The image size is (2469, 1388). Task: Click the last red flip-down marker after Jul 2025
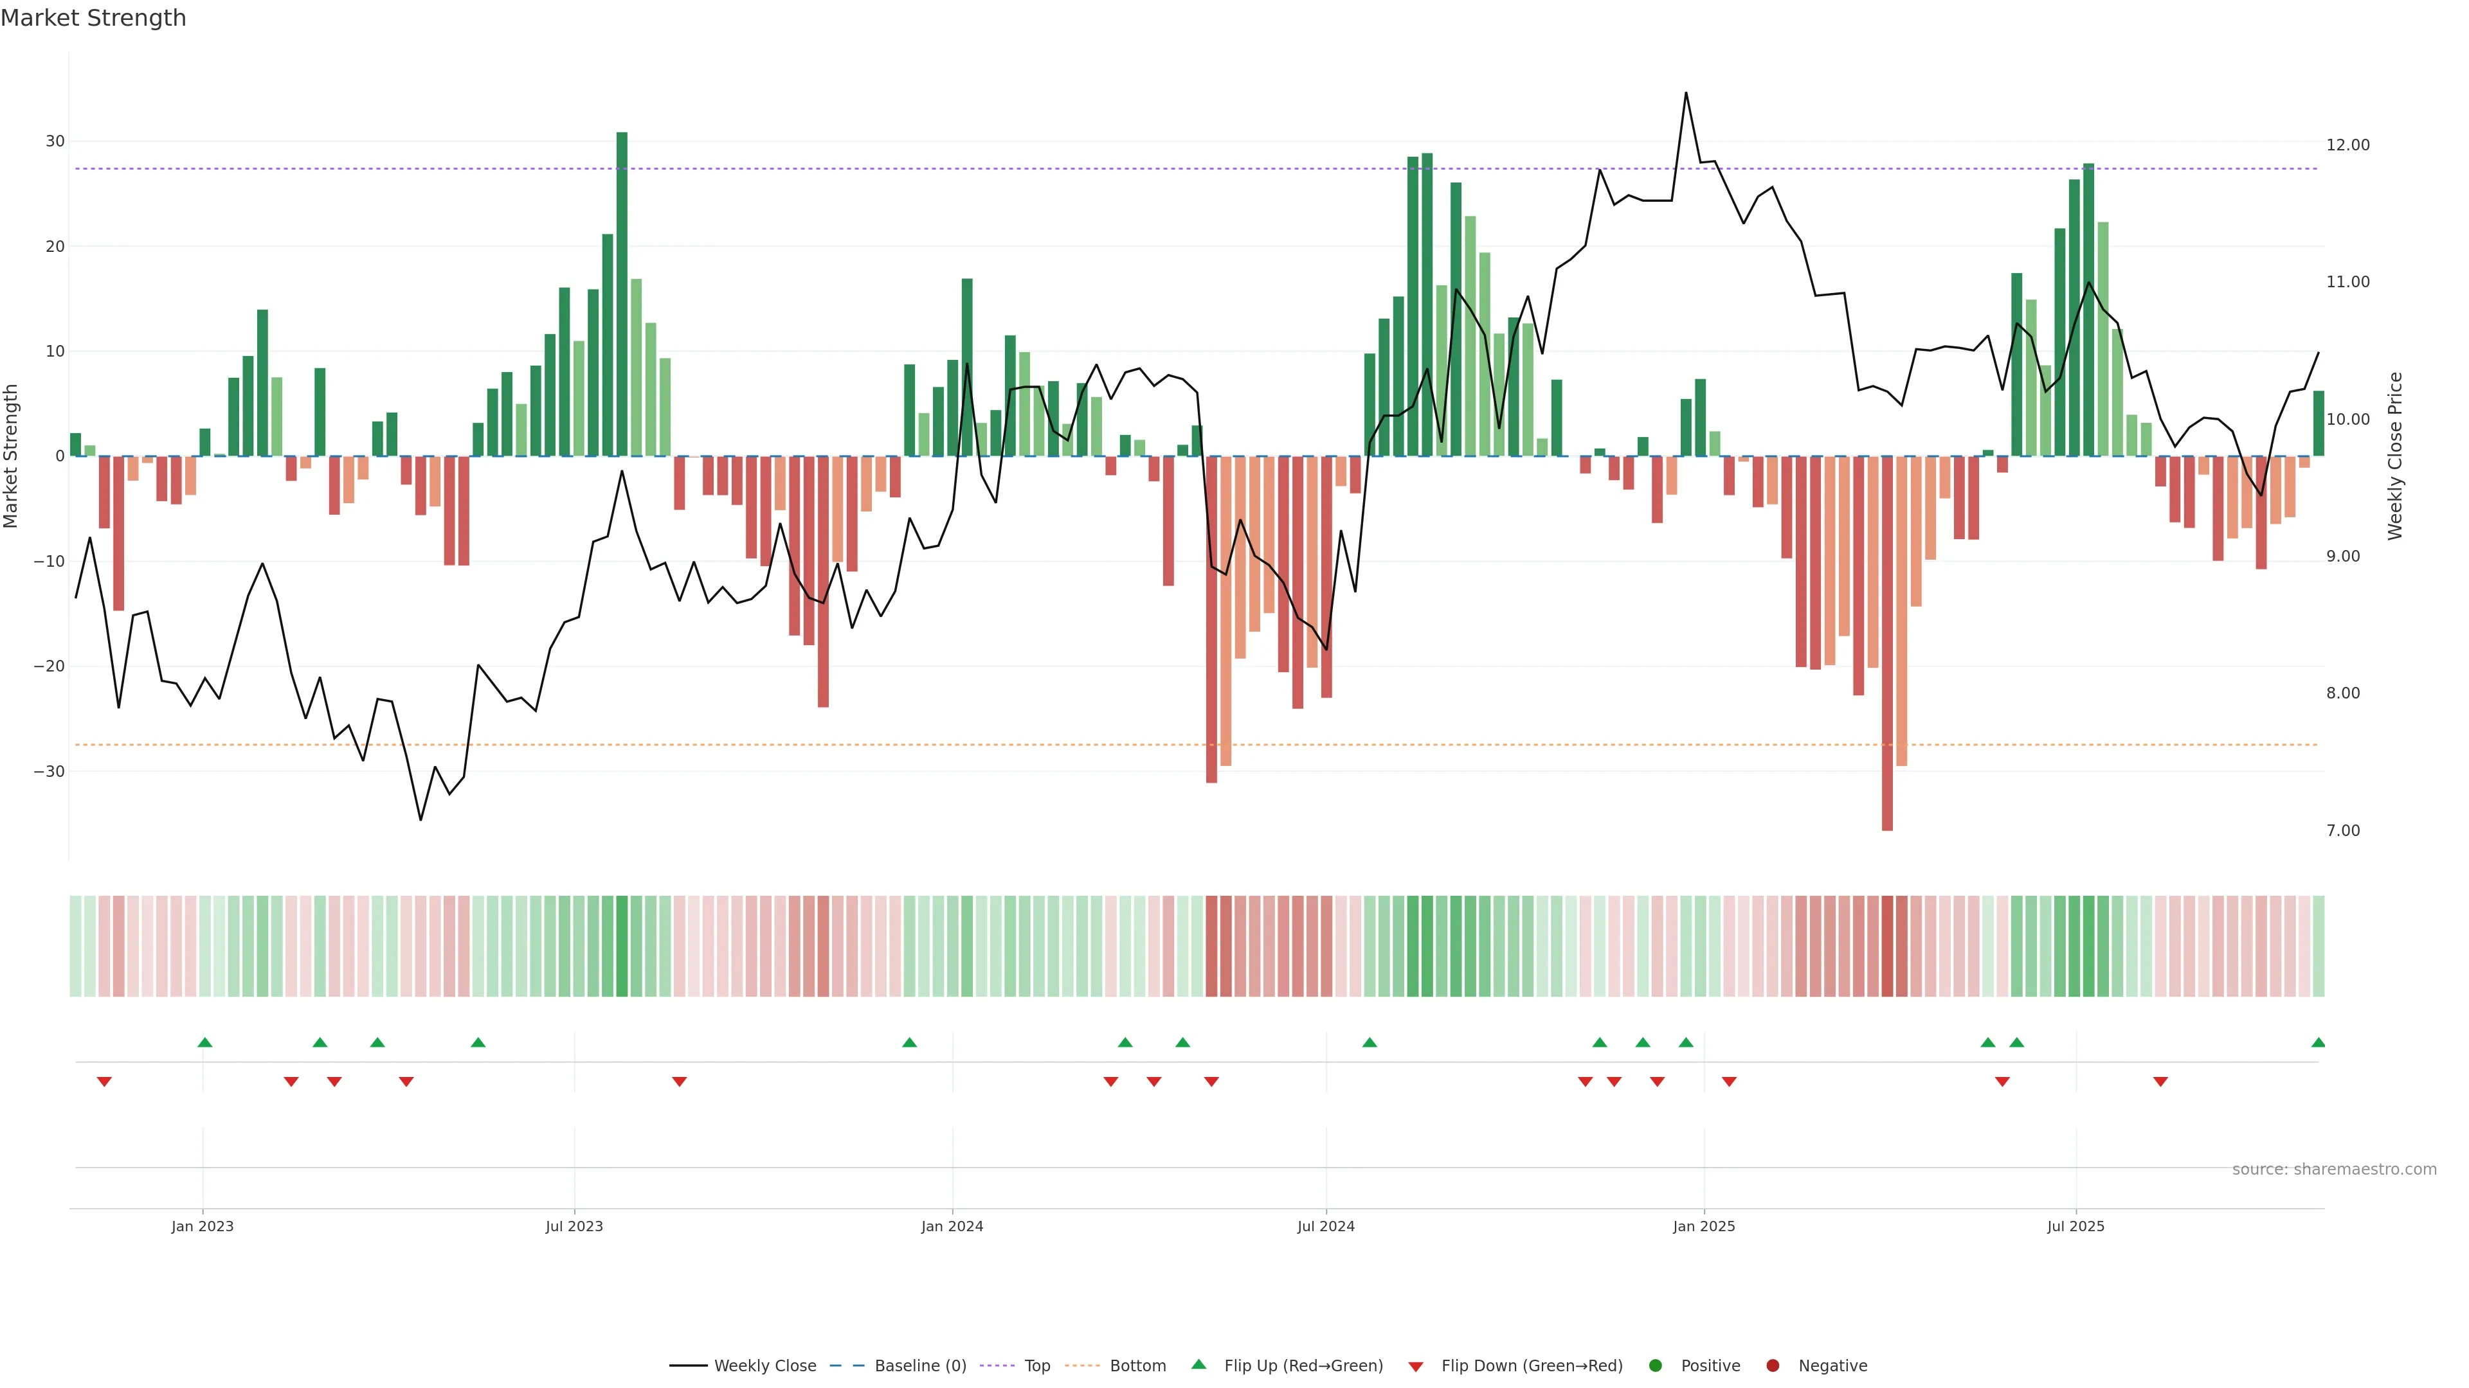click(x=2160, y=1081)
